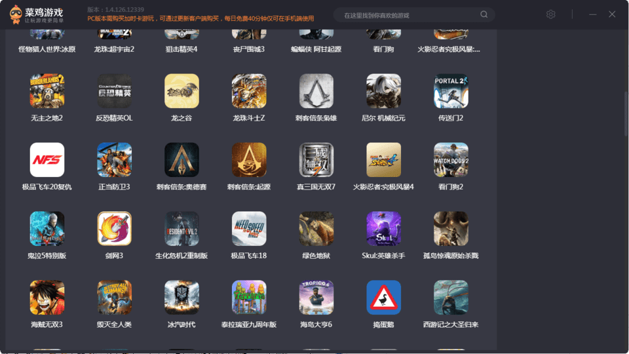Select 刺客信条:起源 game icon
Screen dimensions: 629x354
(x=249, y=160)
